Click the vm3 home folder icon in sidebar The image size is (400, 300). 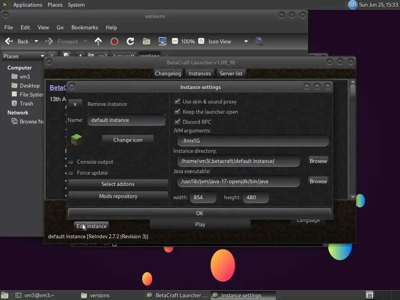click(14, 77)
